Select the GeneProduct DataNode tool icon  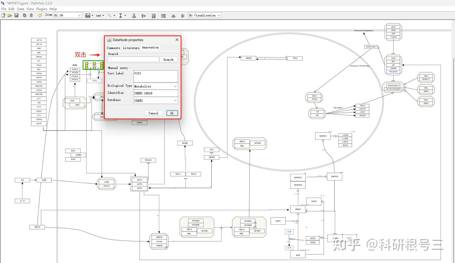[88, 15]
